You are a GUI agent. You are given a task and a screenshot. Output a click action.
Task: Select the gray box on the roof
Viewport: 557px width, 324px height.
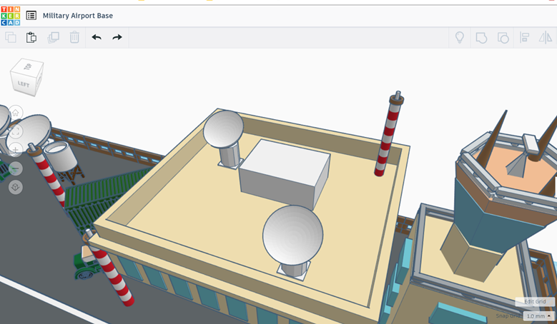(x=285, y=173)
